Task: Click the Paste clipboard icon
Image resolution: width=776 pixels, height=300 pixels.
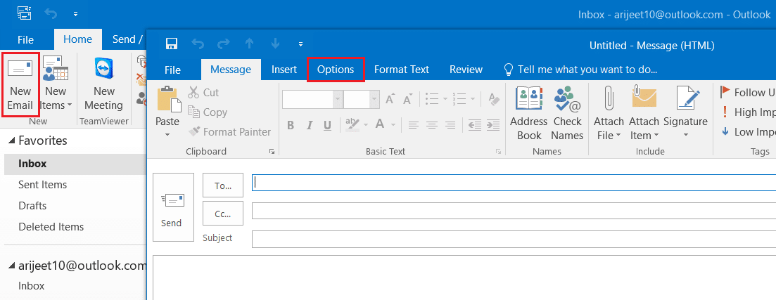Action: point(170,98)
